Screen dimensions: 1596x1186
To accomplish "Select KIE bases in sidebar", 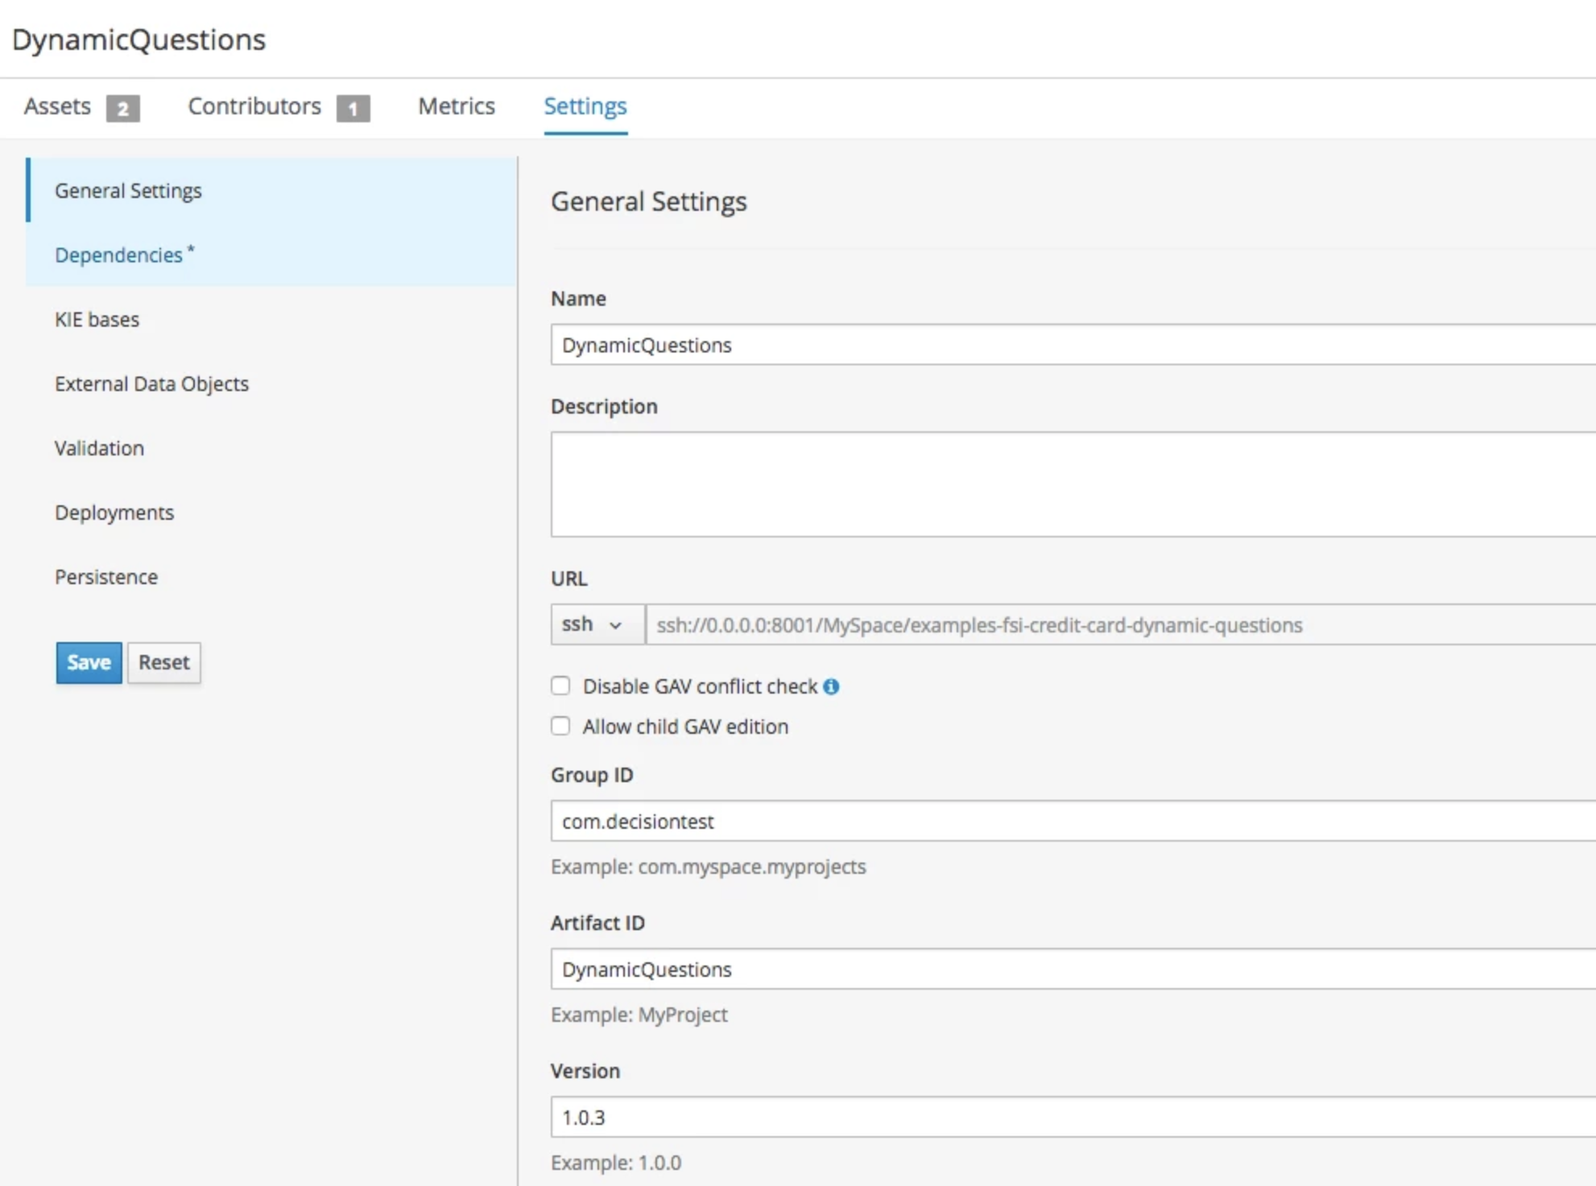I will coord(97,319).
